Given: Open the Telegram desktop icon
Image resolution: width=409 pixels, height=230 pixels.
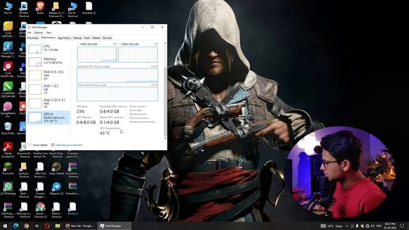Looking at the screenshot, I should click(56, 188).
